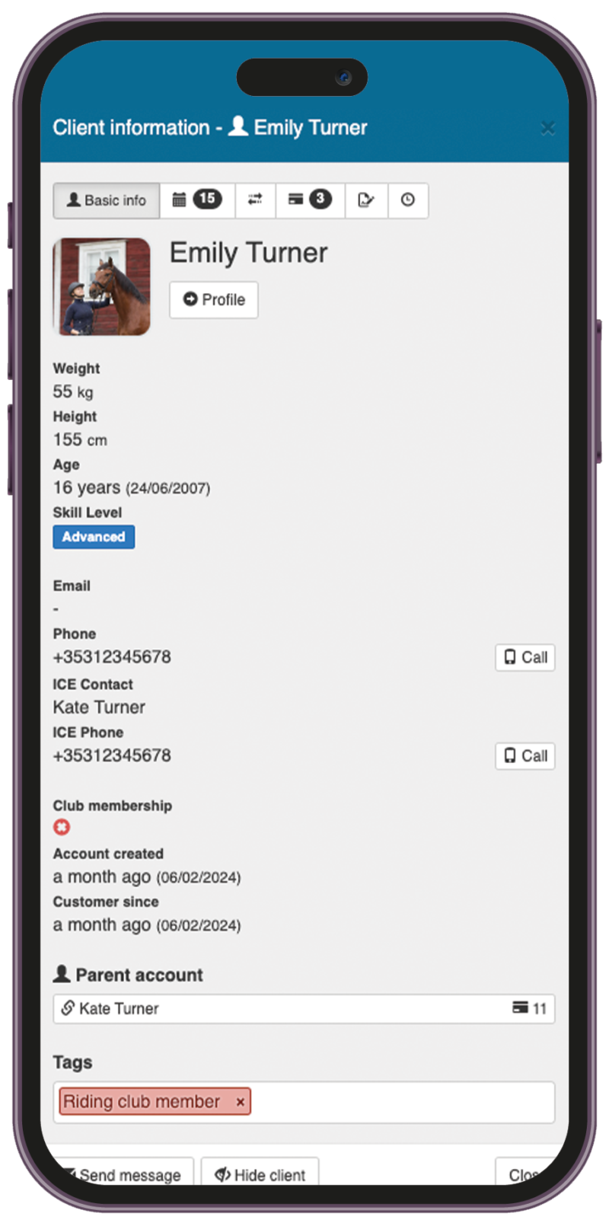Click the Advanced skill level badge

pyautogui.click(x=94, y=537)
